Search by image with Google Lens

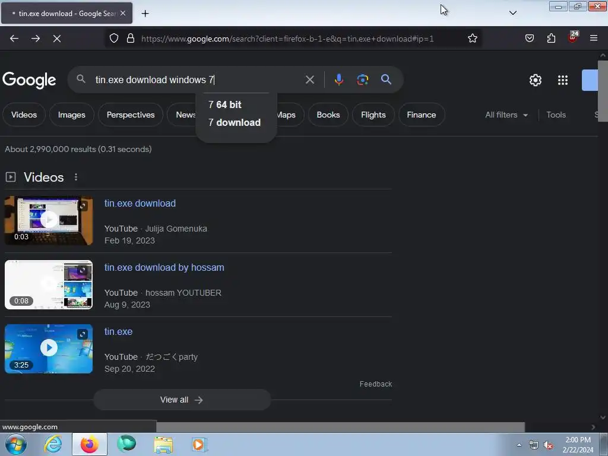coord(363,80)
